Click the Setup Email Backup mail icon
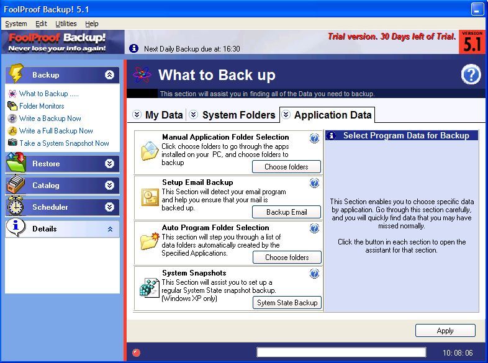Viewport: 488px width, 363px height. coord(150,197)
